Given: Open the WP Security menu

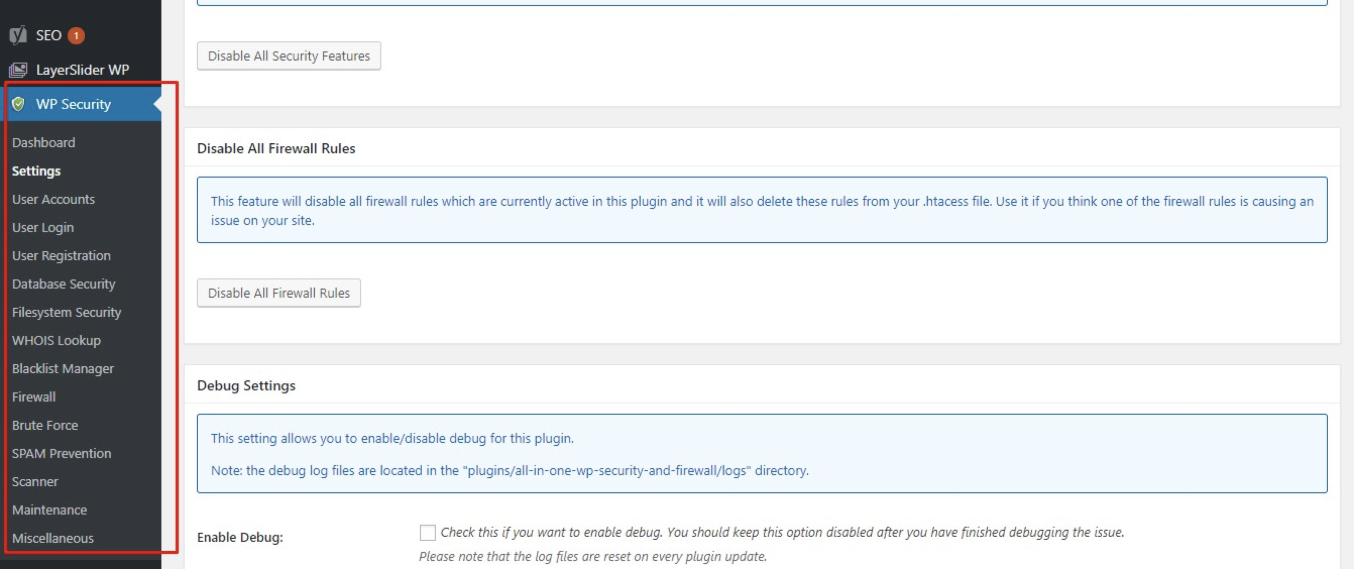Looking at the screenshot, I should 74,104.
